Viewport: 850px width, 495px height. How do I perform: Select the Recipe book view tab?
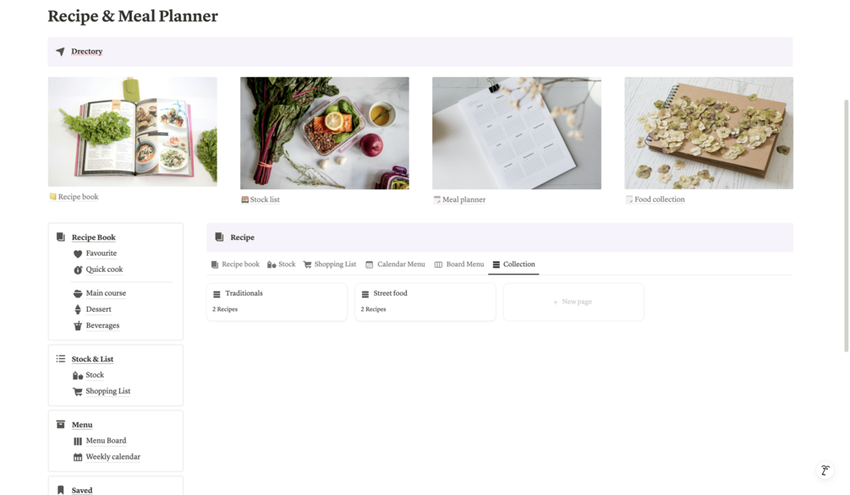coord(235,264)
